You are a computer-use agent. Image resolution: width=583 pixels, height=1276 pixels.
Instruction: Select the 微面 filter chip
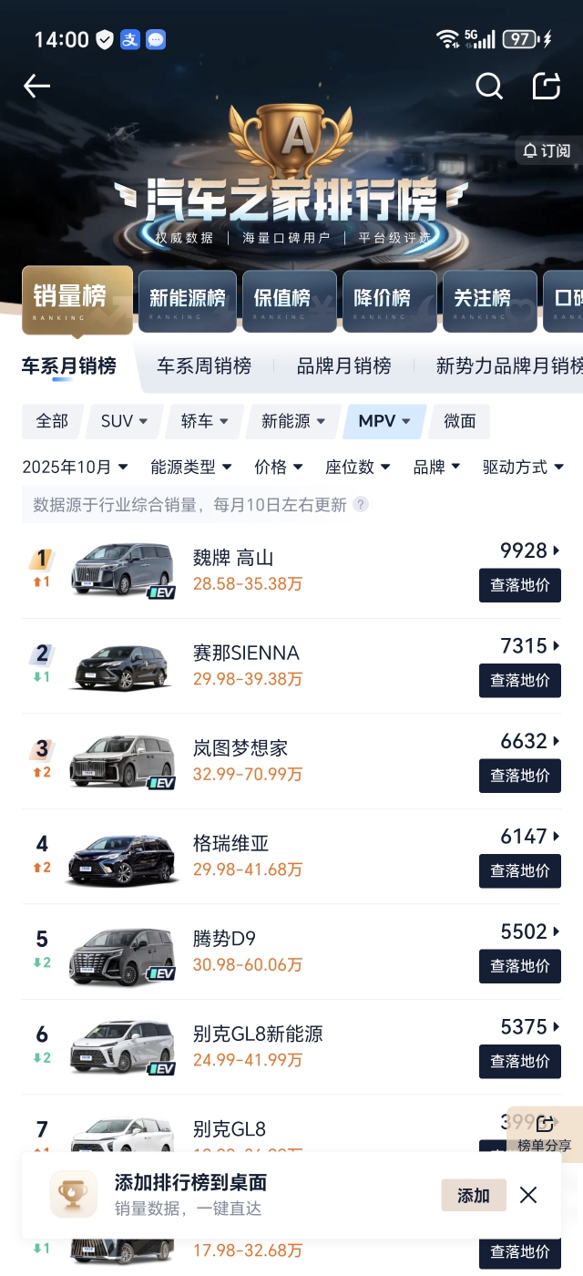click(460, 421)
